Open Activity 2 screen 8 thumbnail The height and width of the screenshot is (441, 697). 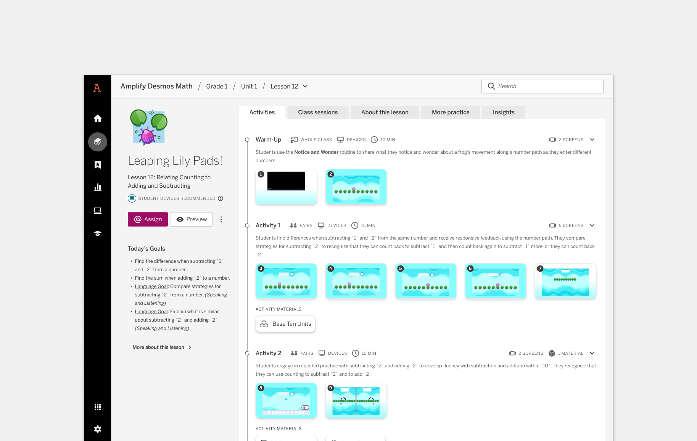(x=286, y=401)
